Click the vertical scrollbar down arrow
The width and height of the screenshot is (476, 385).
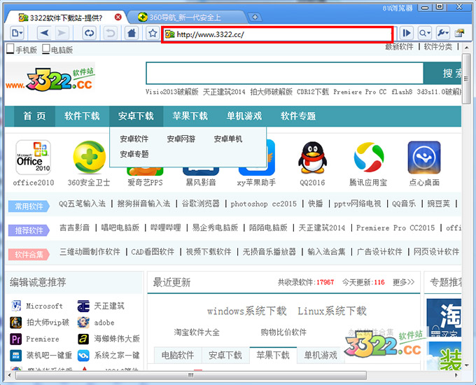[466, 365]
